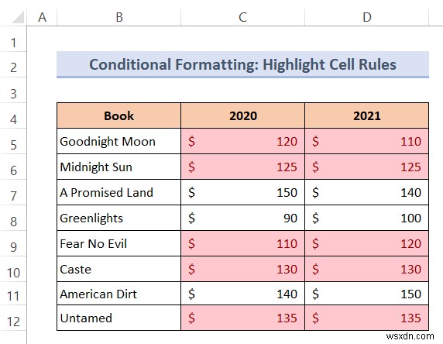Select the Goodnight Moon cell

(x=119, y=141)
